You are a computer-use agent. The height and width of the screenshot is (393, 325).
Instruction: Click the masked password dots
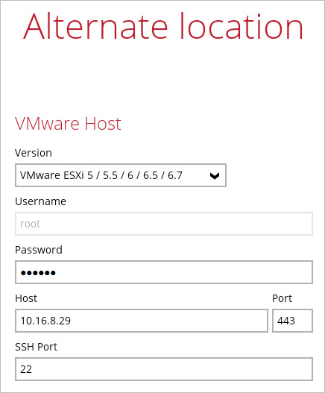pyautogui.click(x=38, y=273)
